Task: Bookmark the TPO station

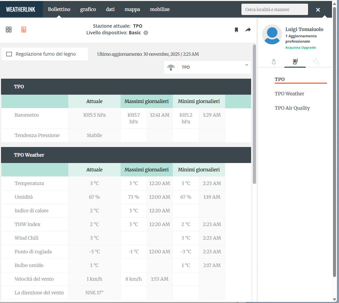Action: coord(236,30)
